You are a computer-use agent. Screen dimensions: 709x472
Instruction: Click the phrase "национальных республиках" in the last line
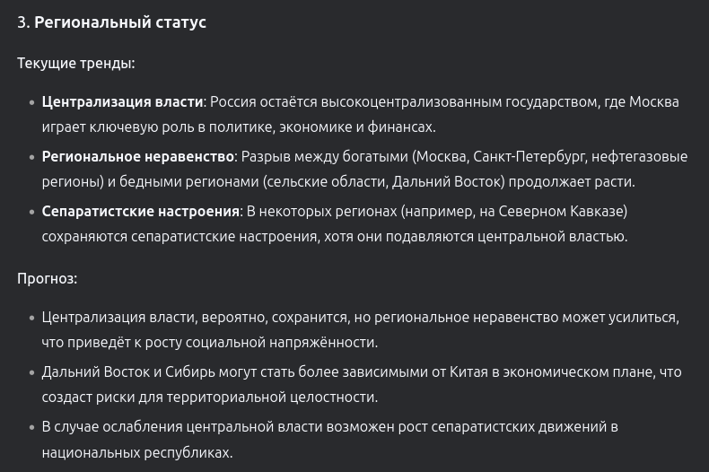point(136,452)
